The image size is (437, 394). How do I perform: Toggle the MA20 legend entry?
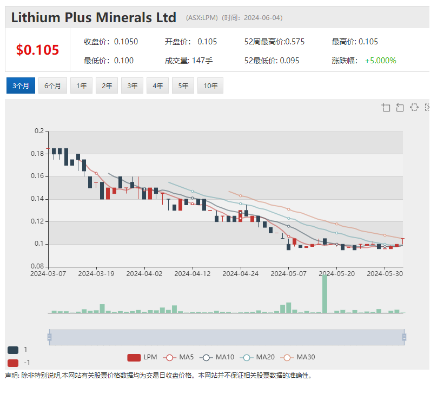257,358
